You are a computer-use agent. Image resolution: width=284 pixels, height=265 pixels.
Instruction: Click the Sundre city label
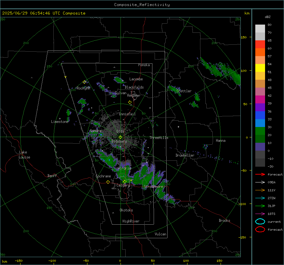tap(96, 131)
